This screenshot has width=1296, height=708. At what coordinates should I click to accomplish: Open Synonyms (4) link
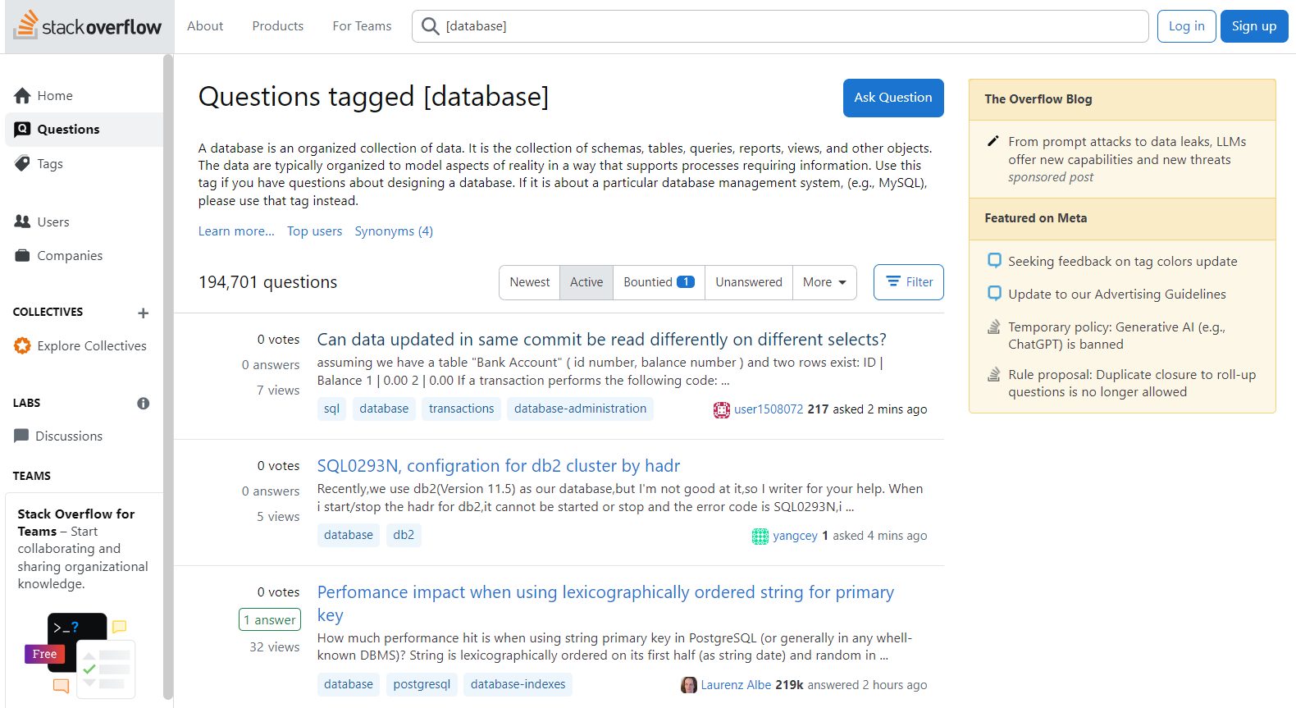click(394, 231)
